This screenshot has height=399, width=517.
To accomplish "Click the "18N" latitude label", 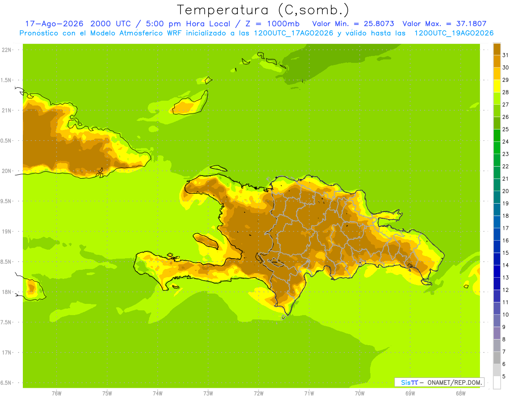I will pyautogui.click(x=6, y=292).
